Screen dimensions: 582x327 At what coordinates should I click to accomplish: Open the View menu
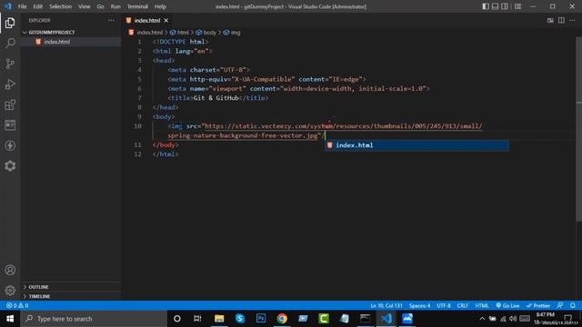click(x=85, y=6)
